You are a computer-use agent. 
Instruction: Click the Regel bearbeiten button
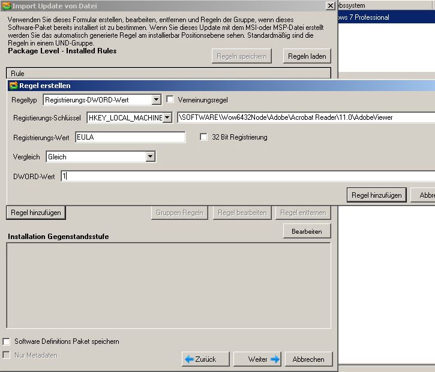pyautogui.click(x=242, y=213)
